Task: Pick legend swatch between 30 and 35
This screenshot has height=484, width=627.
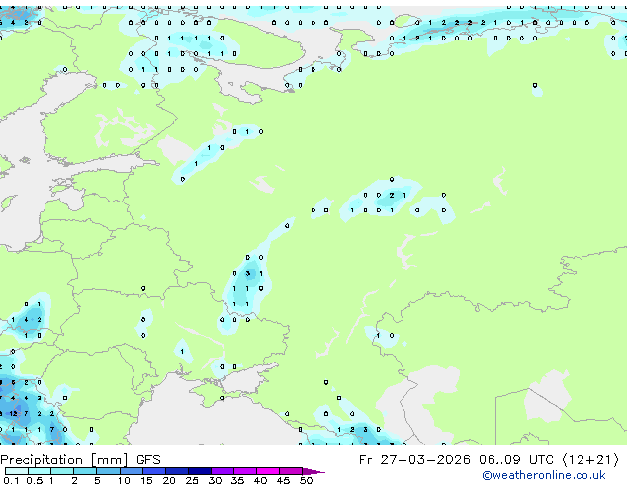Action: 223,471
